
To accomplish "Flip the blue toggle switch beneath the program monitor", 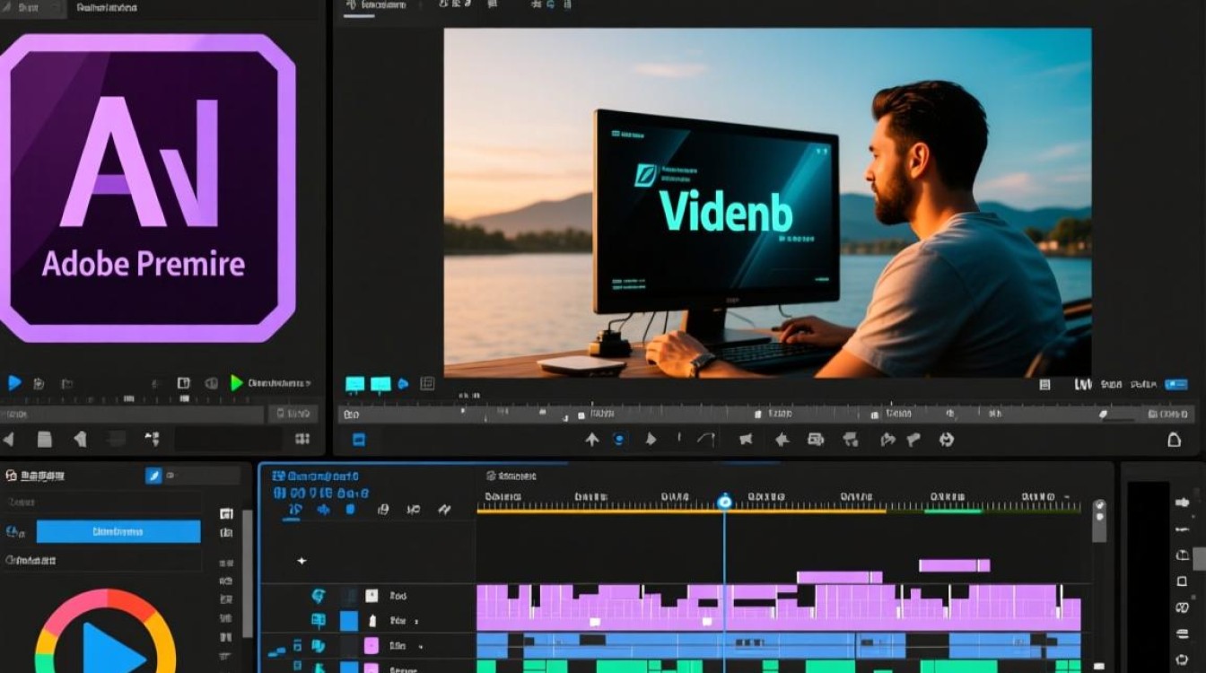I will coord(1175,384).
